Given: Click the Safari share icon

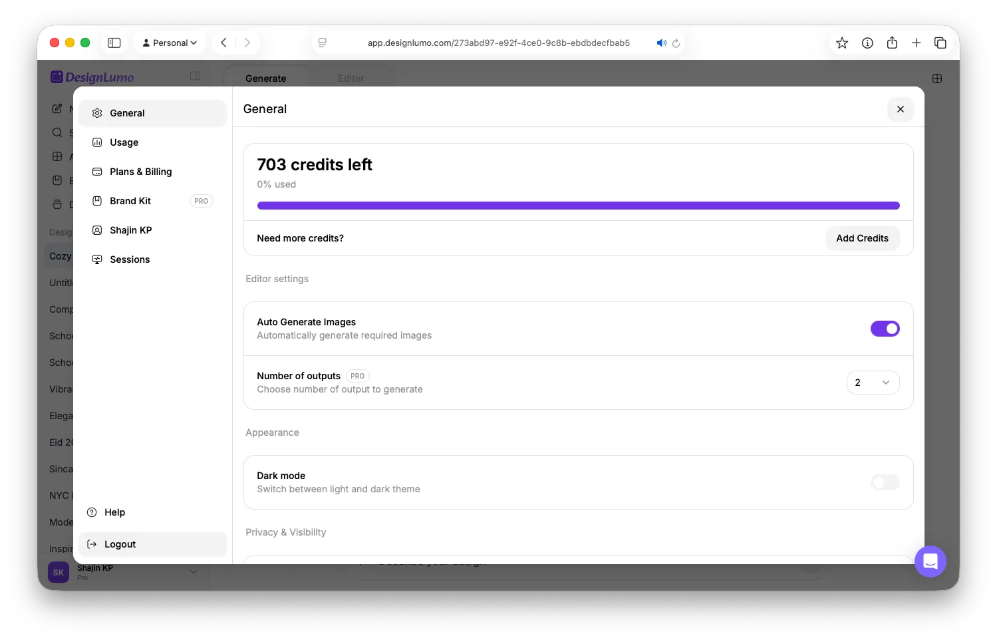Looking at the screenshot, I should [x=892, y=43].
